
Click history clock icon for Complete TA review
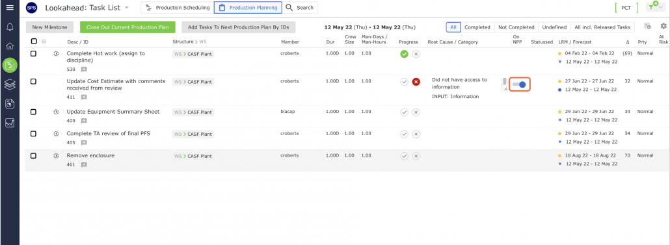(56, 134)
